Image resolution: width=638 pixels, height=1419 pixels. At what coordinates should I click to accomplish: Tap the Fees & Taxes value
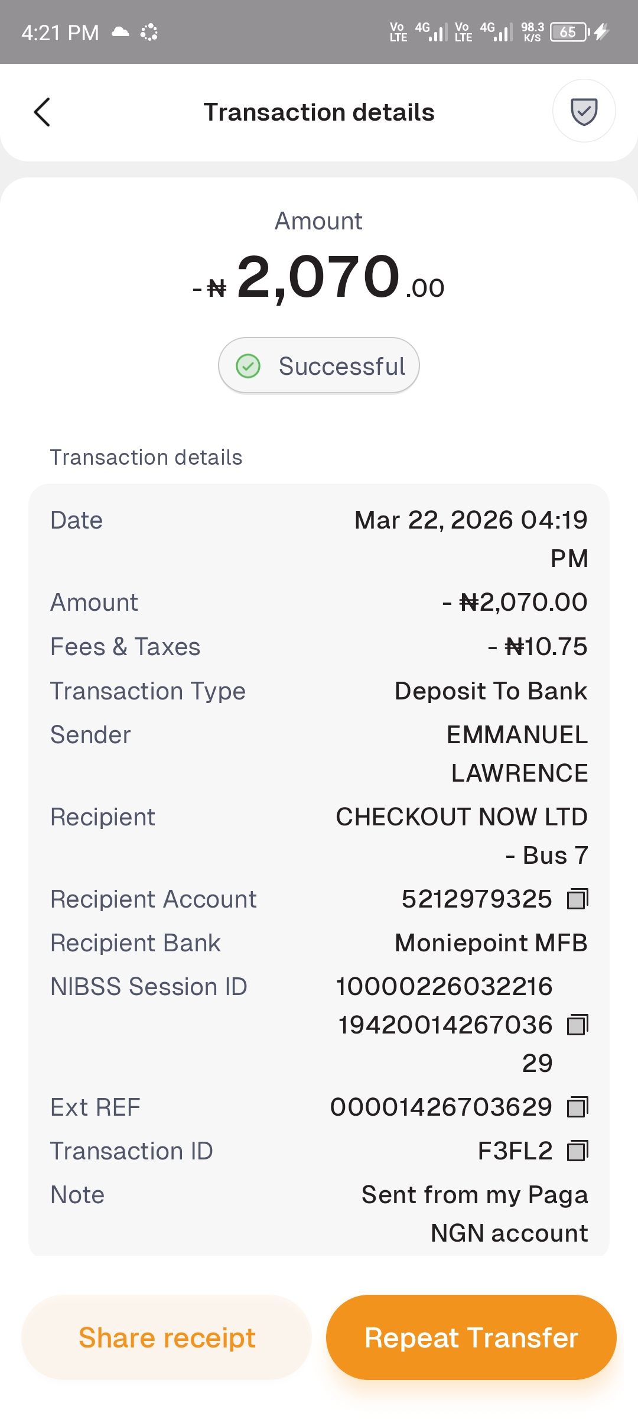[x=538, y=647]
